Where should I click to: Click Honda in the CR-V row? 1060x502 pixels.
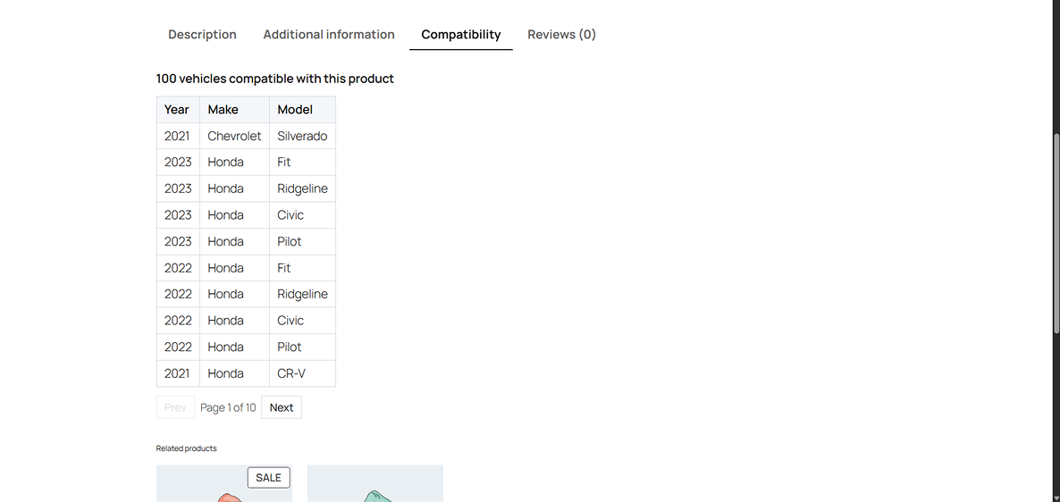(x=234, y=373)
